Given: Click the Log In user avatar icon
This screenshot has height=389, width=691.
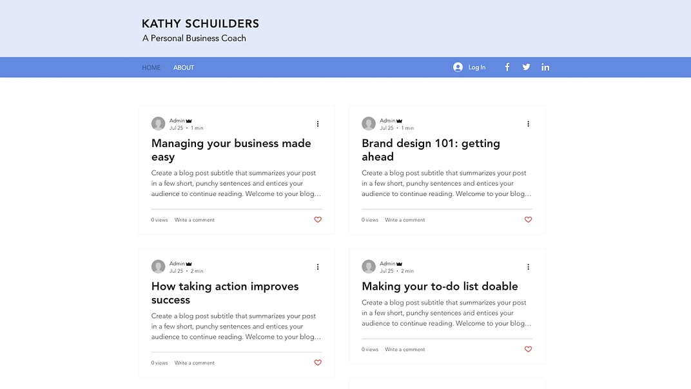Looking at the screenshot, I should pos(458,67).
